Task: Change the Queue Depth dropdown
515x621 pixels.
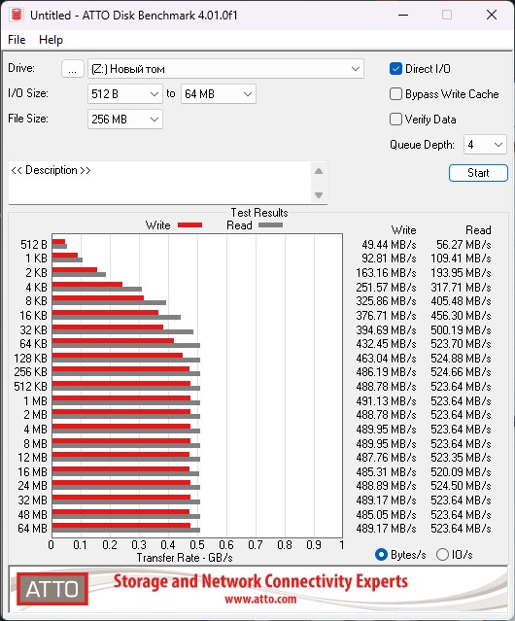Action: tap(485, 145)
